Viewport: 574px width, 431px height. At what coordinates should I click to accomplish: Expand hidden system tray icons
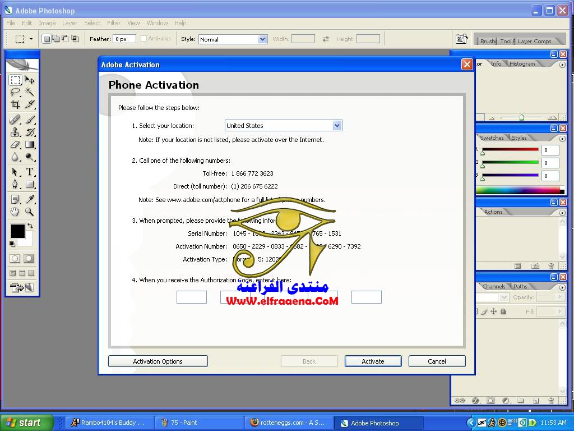(471, 423)
